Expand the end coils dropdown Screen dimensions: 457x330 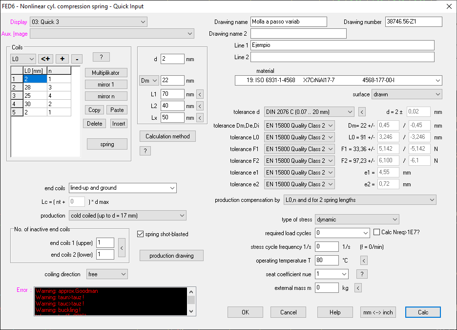pos(172,188)
